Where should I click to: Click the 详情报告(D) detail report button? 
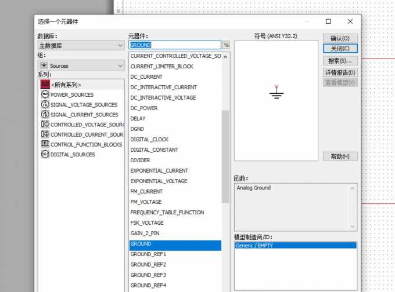click(x=340, y=72)
